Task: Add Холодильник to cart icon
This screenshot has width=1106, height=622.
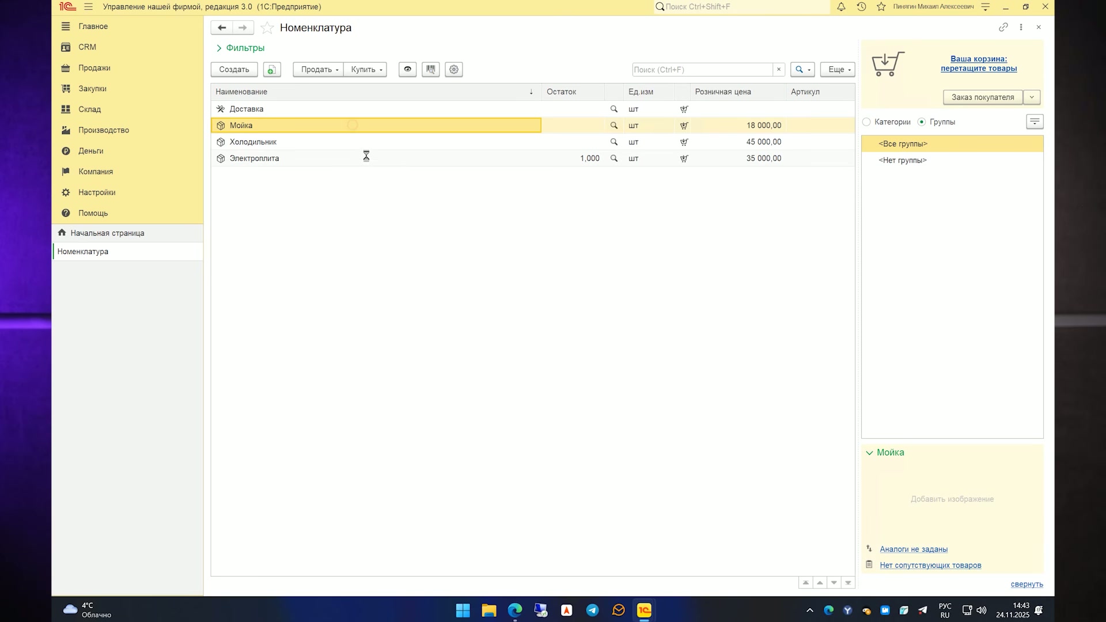Action: click(684, 142)
